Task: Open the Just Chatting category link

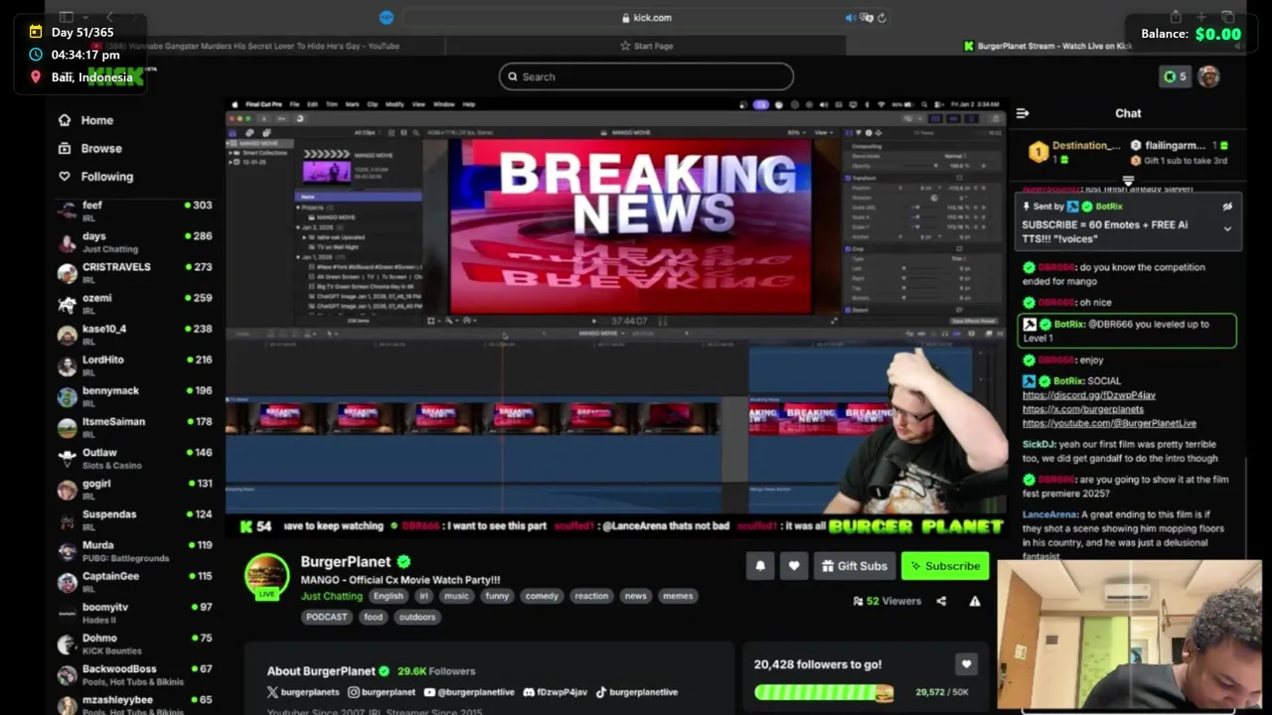Action: pos(332,596)
